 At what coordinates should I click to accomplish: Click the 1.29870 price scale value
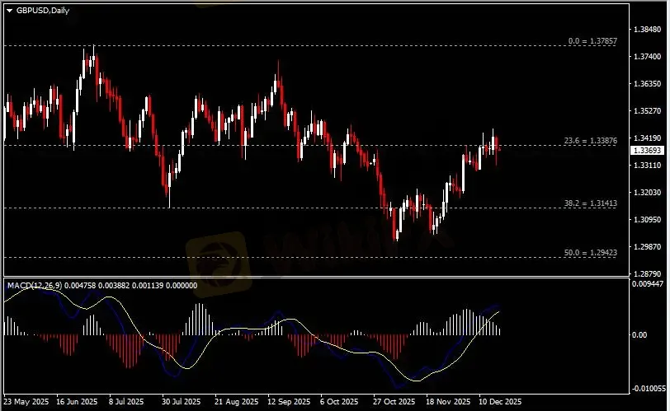pos(648,246)
